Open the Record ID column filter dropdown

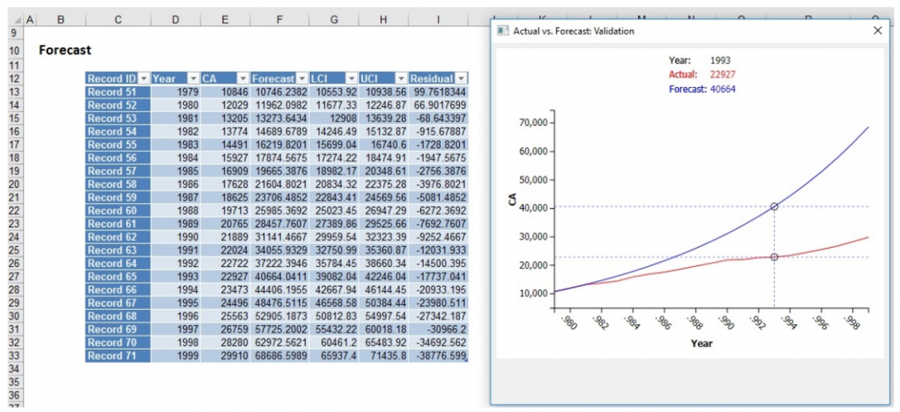[x=144, y=79]
